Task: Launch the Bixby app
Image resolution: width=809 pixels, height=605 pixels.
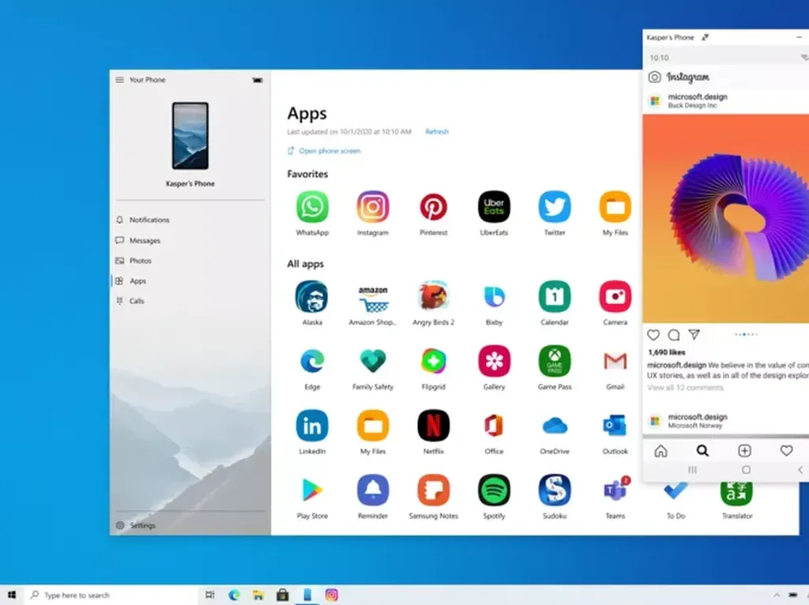Action: point(494,296)
